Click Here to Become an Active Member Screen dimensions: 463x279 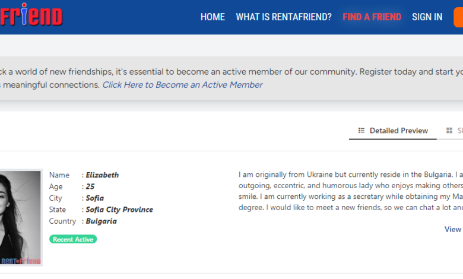[182, 85]
